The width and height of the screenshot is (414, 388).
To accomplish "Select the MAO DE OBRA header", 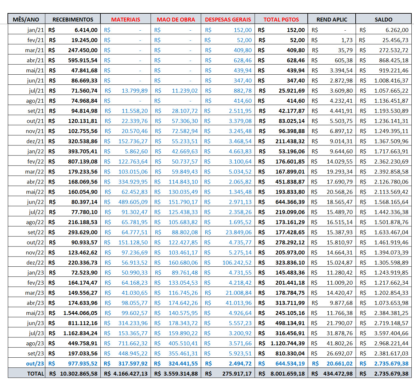I will (176, 20).
